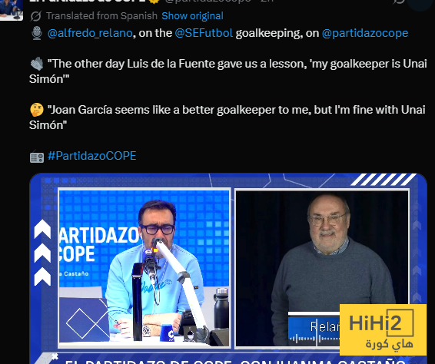Click the thinking face emoji
The height and width of the screenshot is (364, 435).
click(37, 110)
